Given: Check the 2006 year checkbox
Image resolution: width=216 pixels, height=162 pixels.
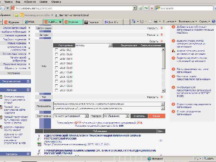Looking at the screenshot, I should 56,76.
